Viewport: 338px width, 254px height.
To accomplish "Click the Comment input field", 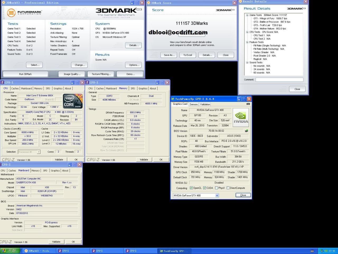I will click(279, 80).
